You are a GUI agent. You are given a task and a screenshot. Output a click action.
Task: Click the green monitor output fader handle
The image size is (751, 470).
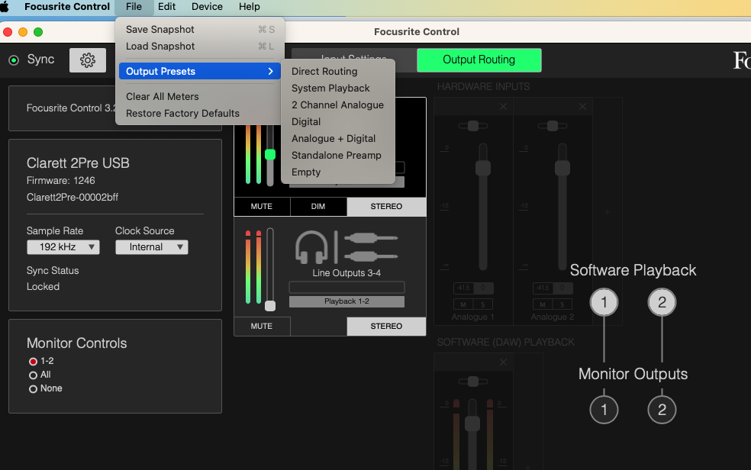(270, 154)
